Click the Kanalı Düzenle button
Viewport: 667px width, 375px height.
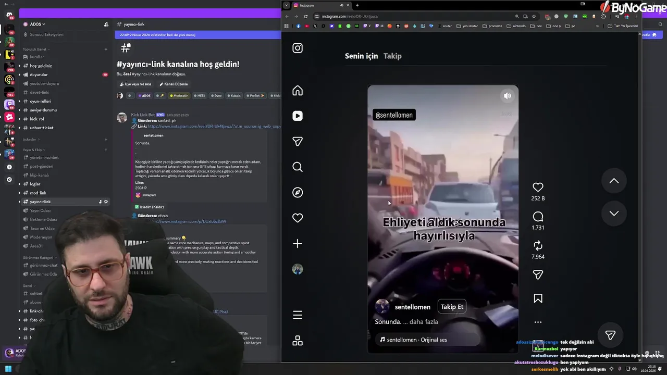pos(174,84)
